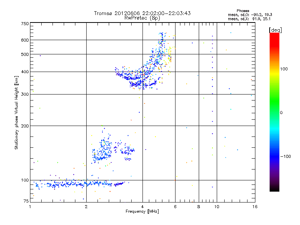Click the 'RwPretec (8p)' subtitle
This screenshot has width=300, height=225.
click(142, 18)
